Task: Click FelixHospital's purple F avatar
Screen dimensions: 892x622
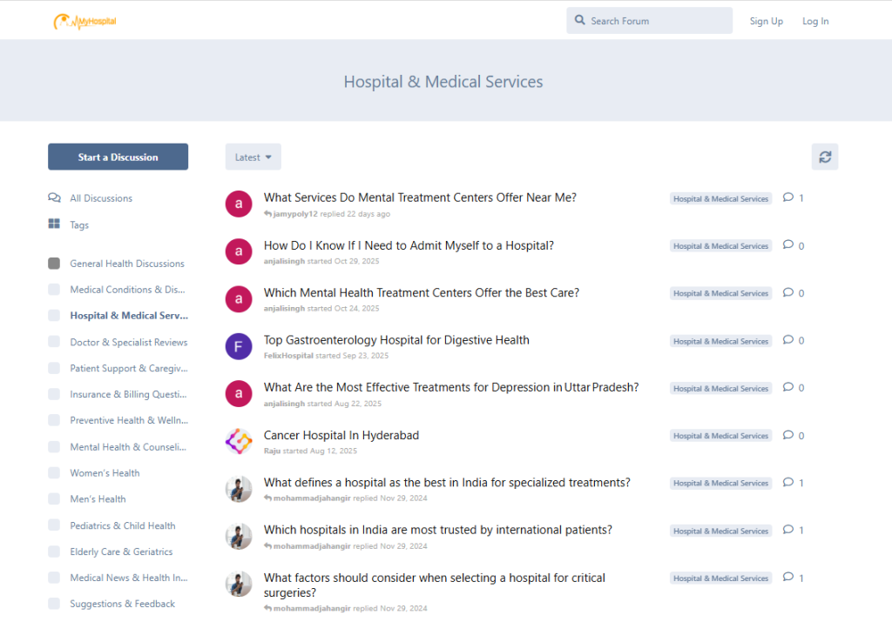Action: (239, 346)
